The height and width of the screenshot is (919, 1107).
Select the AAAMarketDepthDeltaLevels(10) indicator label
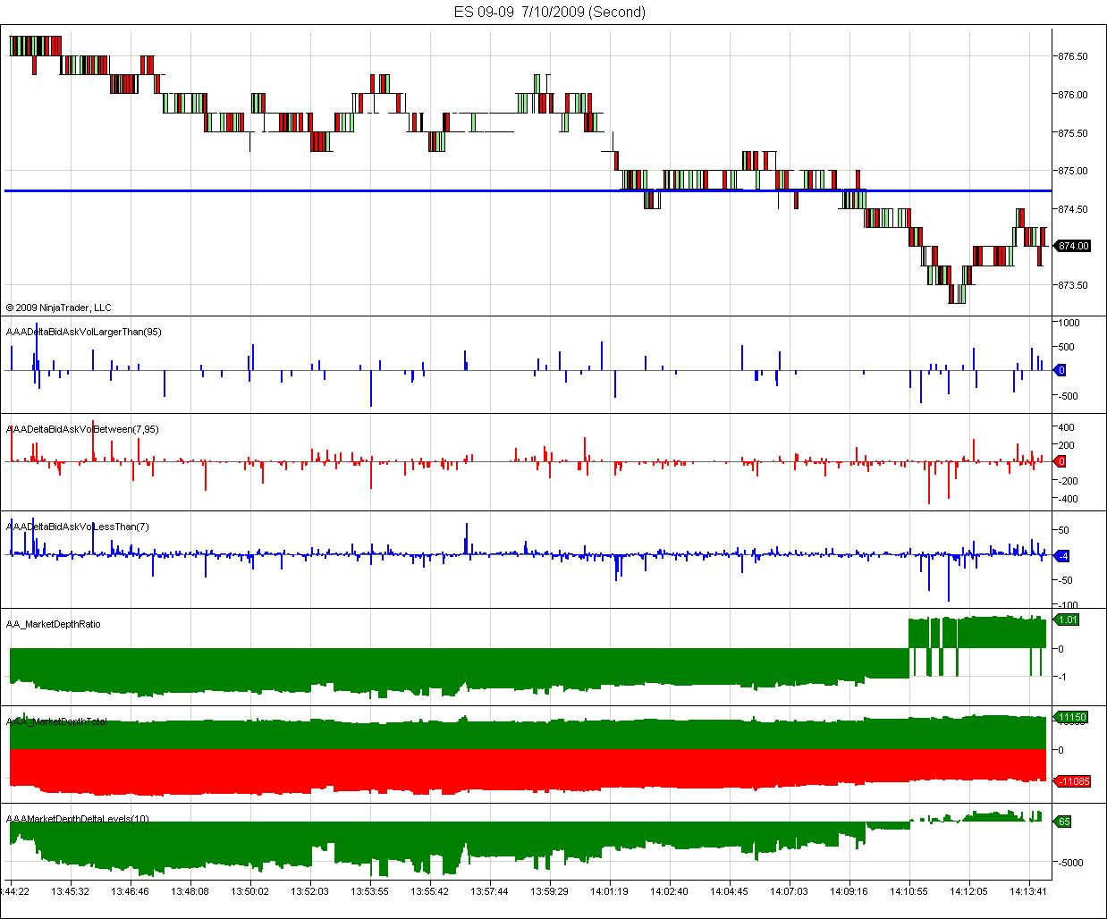click(x=78, y=819)
